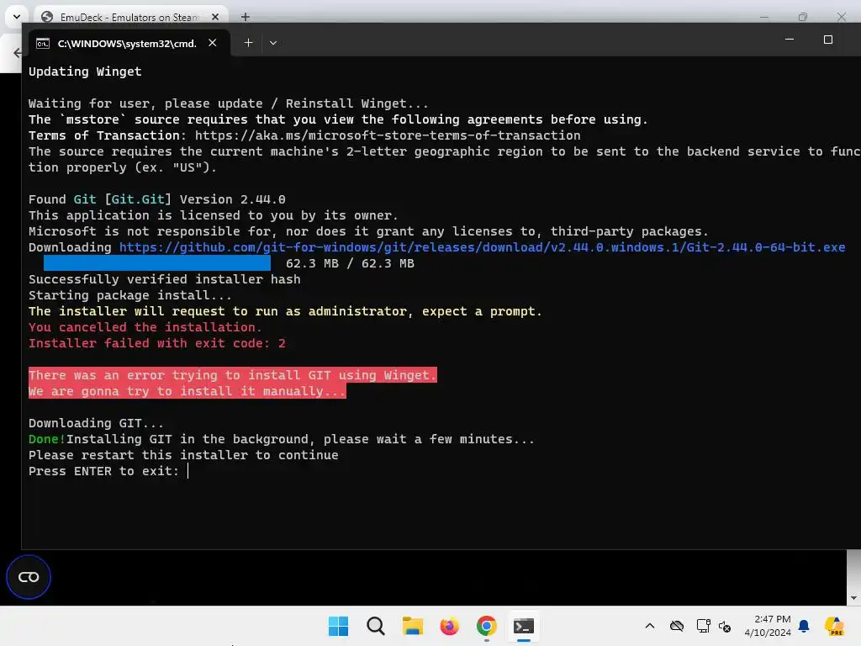Open the network display tray icon
Image resolution: width=861 pixels, height=646 pixels.
(x=703, y=626)
